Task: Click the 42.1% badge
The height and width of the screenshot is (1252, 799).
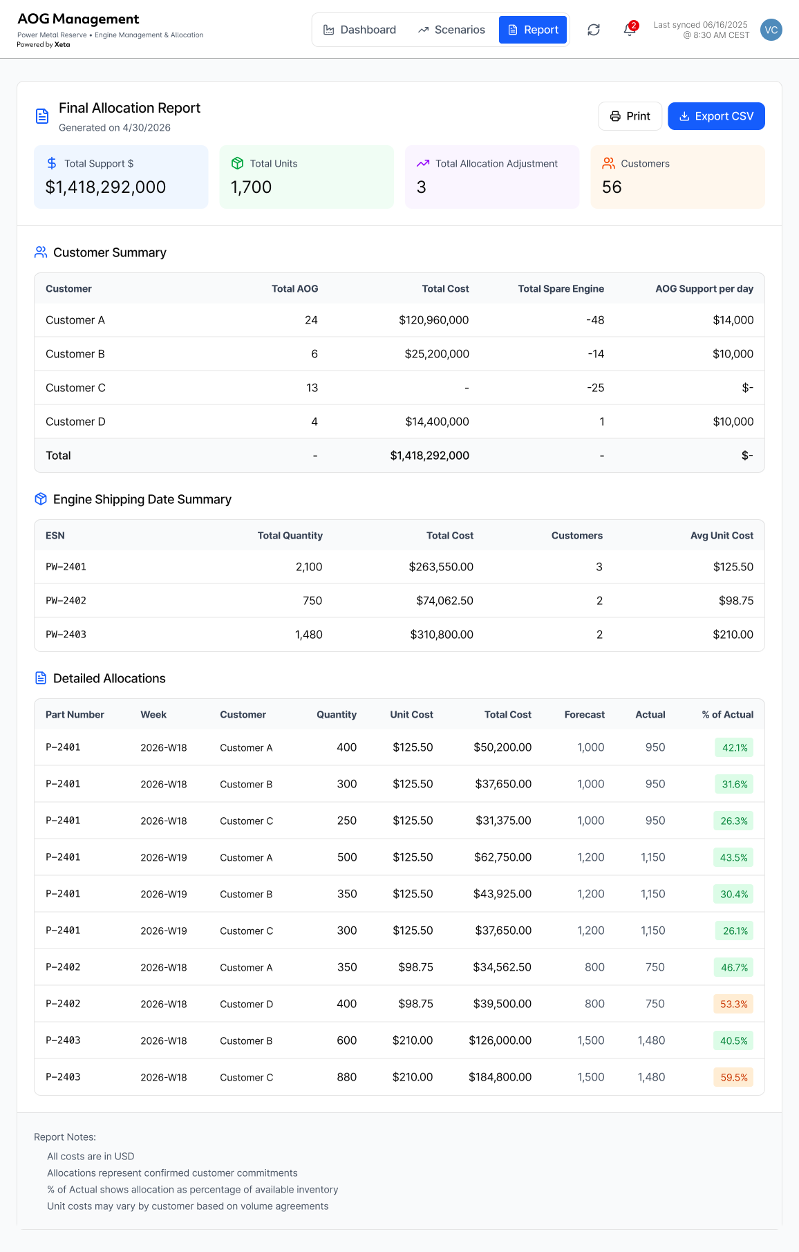Action: tap(734, 747)
